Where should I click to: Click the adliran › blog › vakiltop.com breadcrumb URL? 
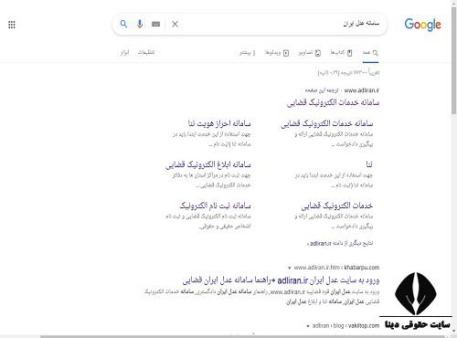click(x=345, y=326)
